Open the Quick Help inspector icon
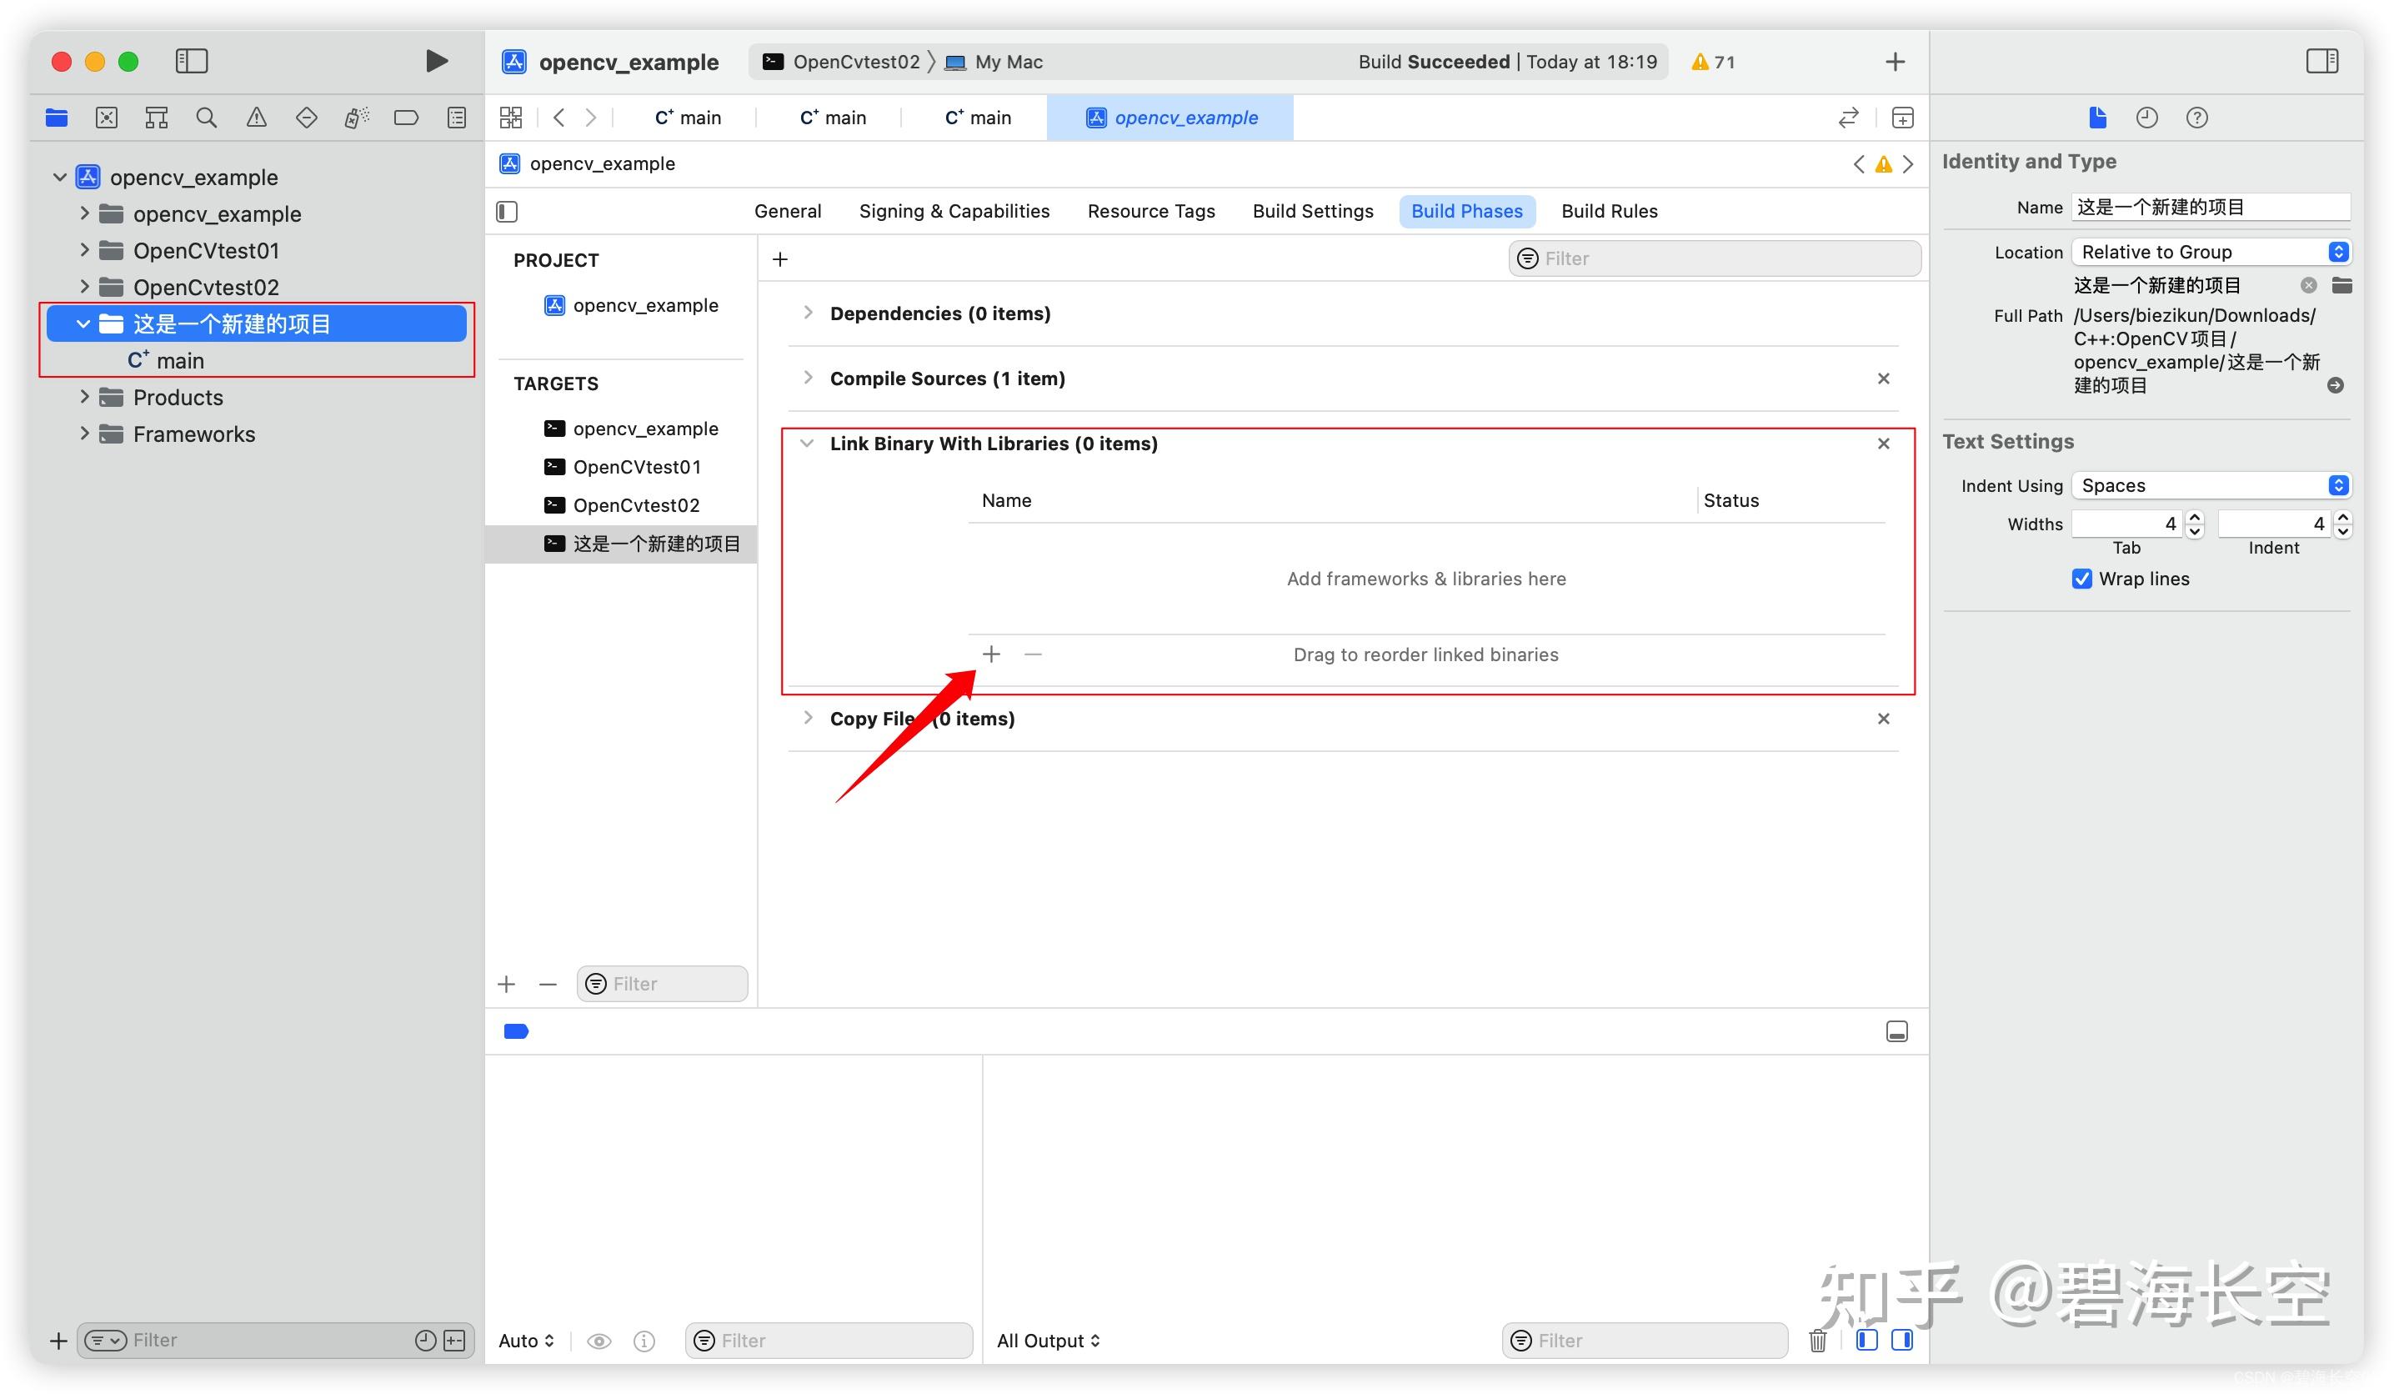 (x=2196, y=118)
